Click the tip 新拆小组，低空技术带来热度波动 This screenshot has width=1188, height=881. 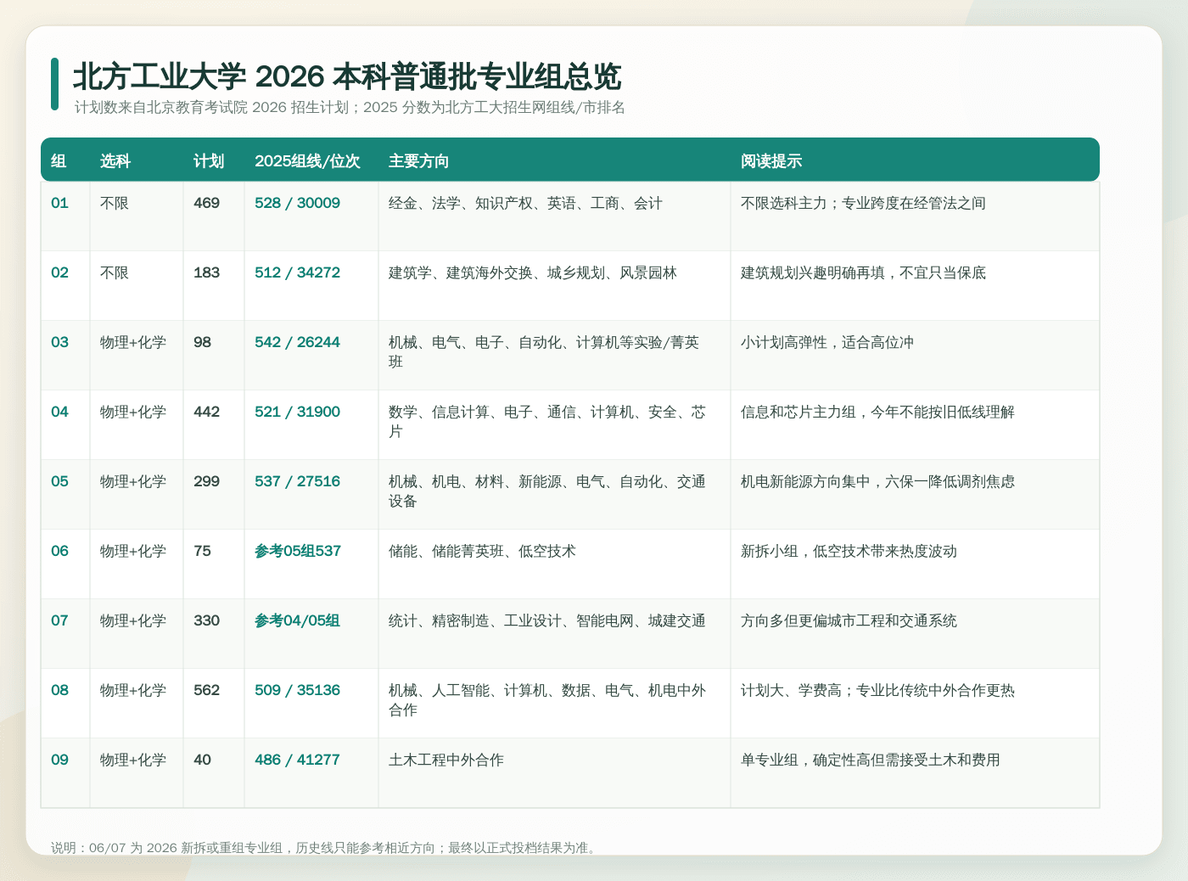point(849,552)
